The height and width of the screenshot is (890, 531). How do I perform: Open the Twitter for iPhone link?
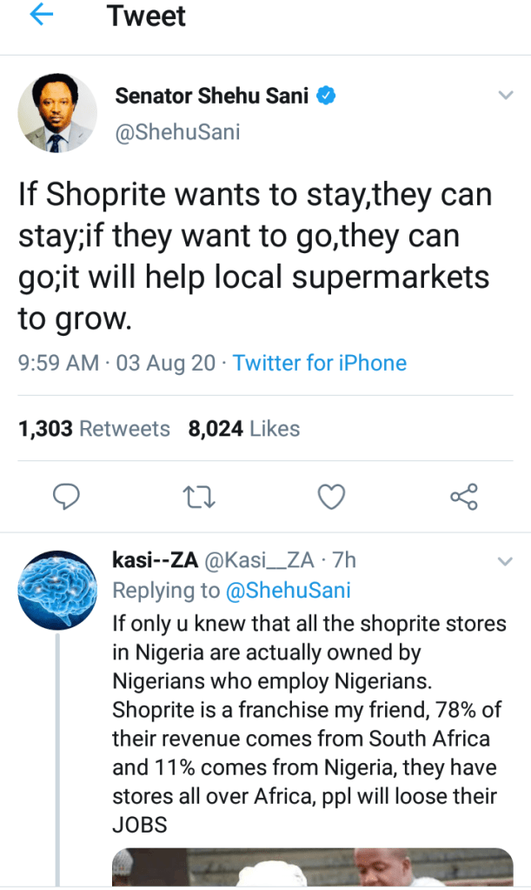(320, 363)
